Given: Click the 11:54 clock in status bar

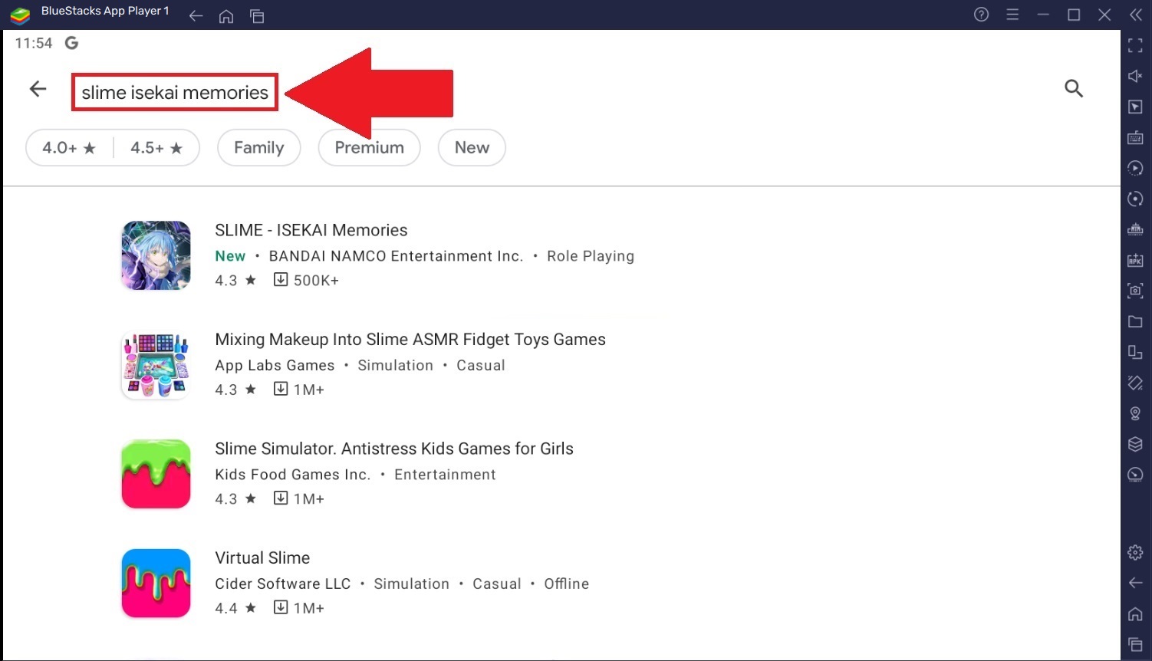Looking at the screenshot, I should click(34, 43).
